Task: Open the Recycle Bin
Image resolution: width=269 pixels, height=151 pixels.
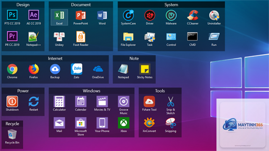Action: coord(12,134)
